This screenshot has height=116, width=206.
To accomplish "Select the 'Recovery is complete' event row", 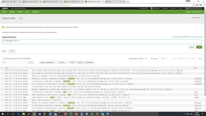I will click(102, 76).
